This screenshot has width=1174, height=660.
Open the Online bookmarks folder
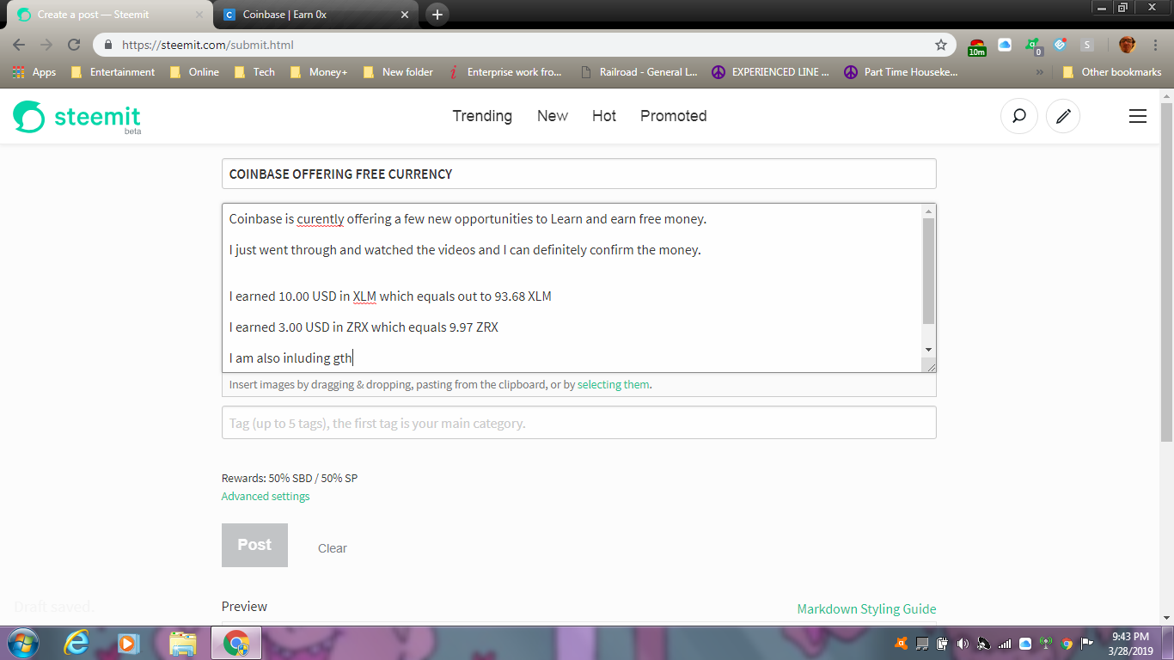(x=195, y=72)
